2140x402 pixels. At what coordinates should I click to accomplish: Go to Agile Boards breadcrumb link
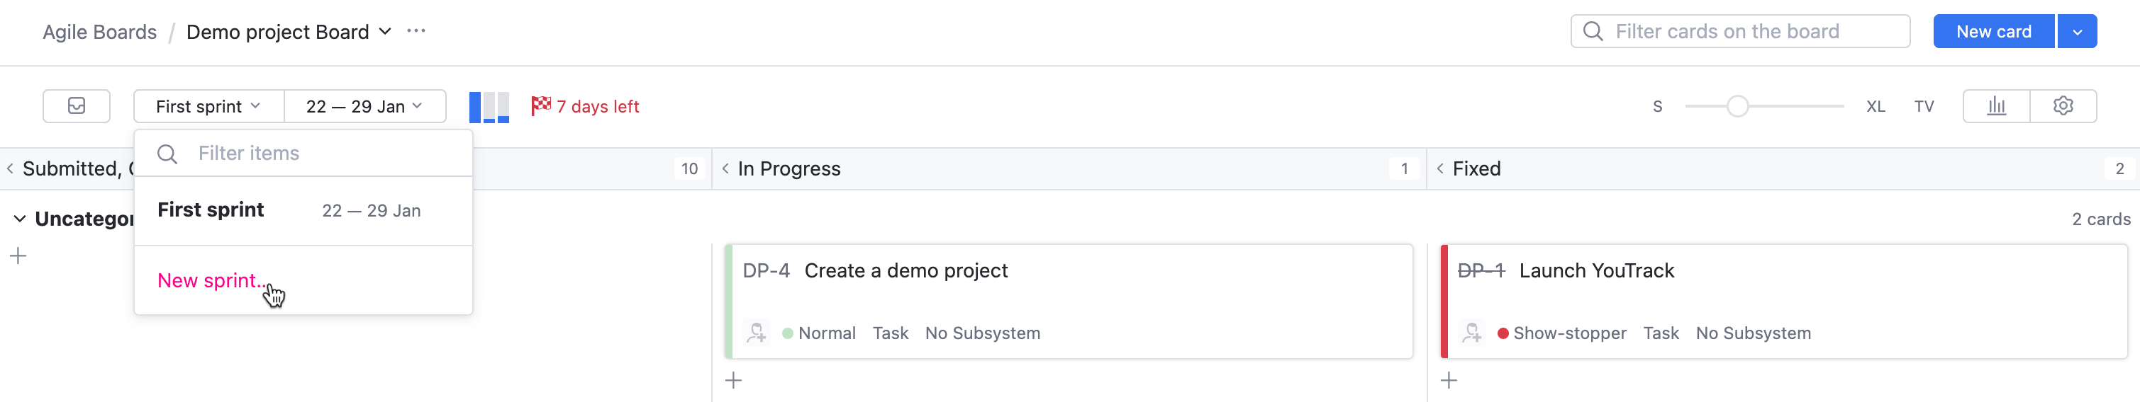(100, 33)
